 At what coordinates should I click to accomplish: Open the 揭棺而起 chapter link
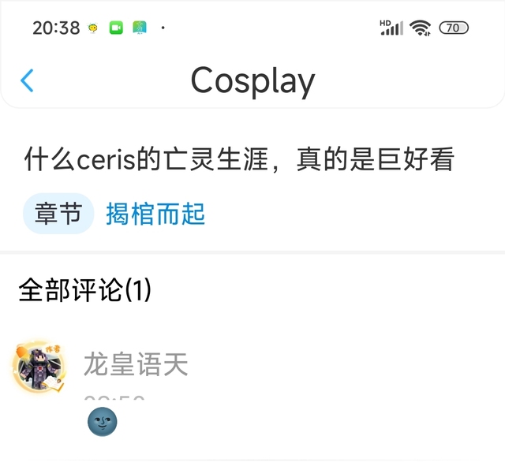[155, 214]
